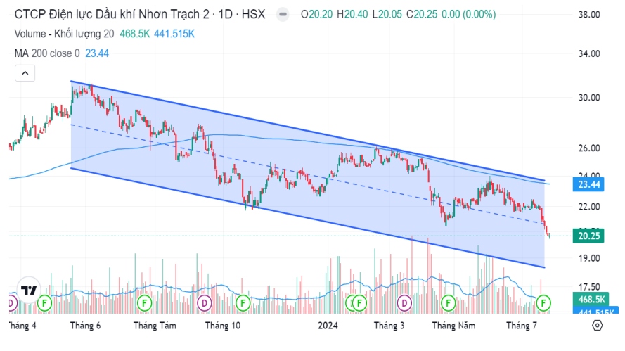The height and width of the screenshot is (351, 625).
Task: Click the 30.00 price scale label
Action: (589, 98)
